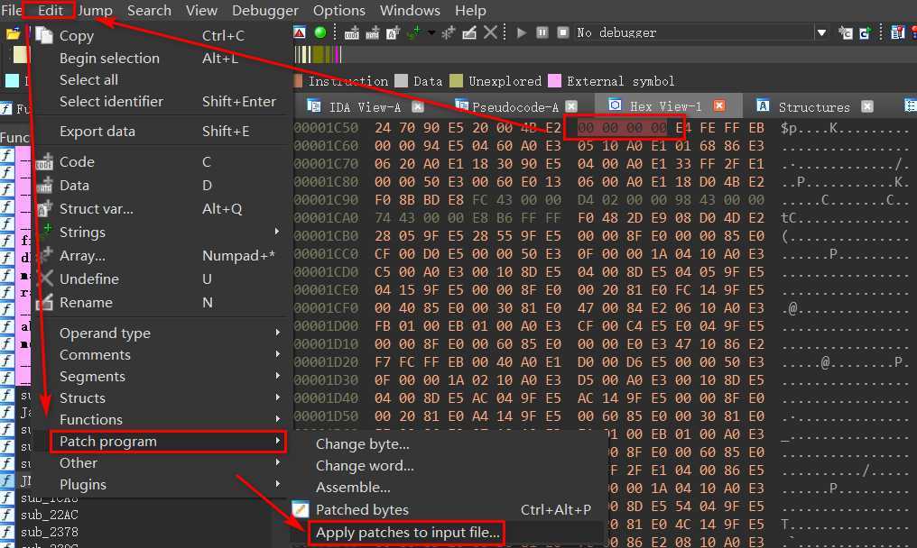Switch to the IDA View-A tab
This screenshot has width=917, height=548.
(365, 107)
